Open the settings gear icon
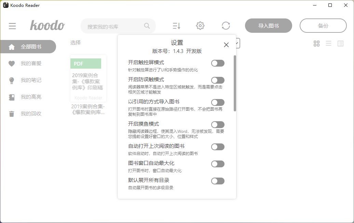Image resolution: width=354 pixels, height=223 pixels. (200, 25)
